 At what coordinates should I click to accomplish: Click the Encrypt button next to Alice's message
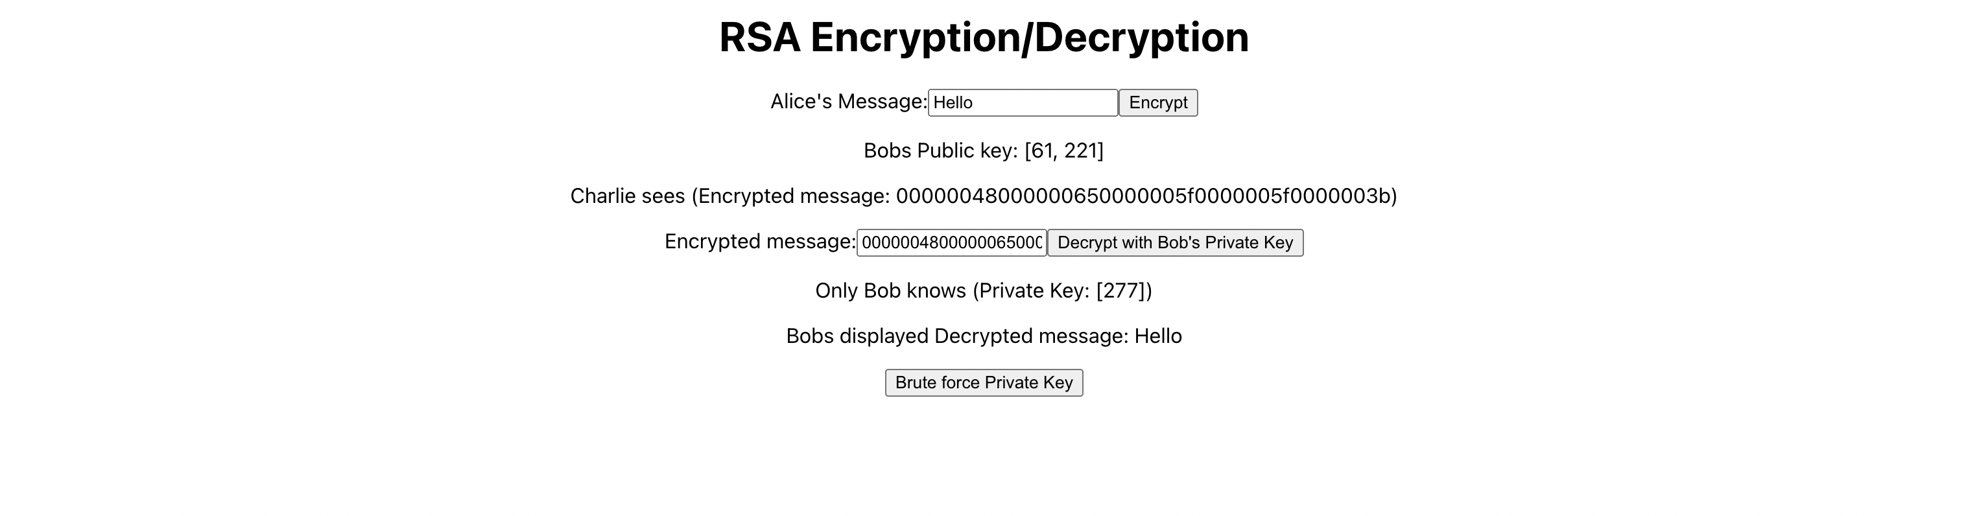pyautogui.click(x=1157, y=102)
